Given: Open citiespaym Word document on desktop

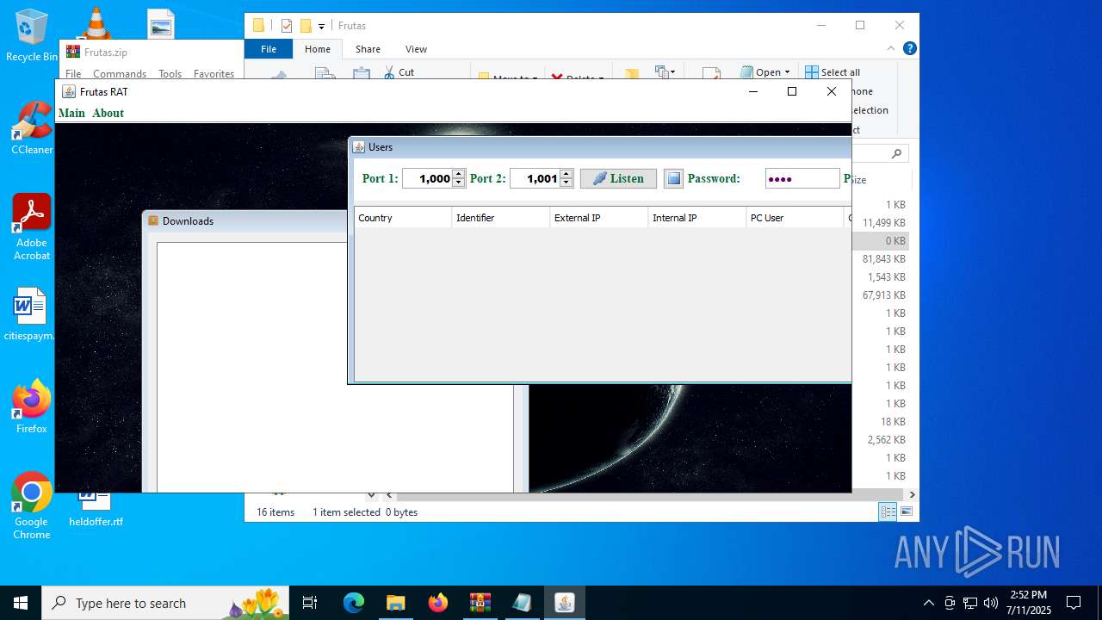Looking at the screenshot, I should pyautogui.click(x=30, y=314).
